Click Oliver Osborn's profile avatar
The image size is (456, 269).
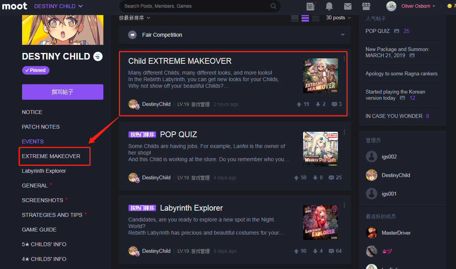pos(391,6)
